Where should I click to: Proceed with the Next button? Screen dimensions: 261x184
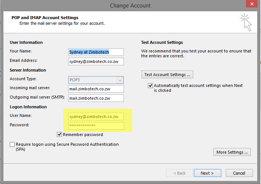[207, 173]
